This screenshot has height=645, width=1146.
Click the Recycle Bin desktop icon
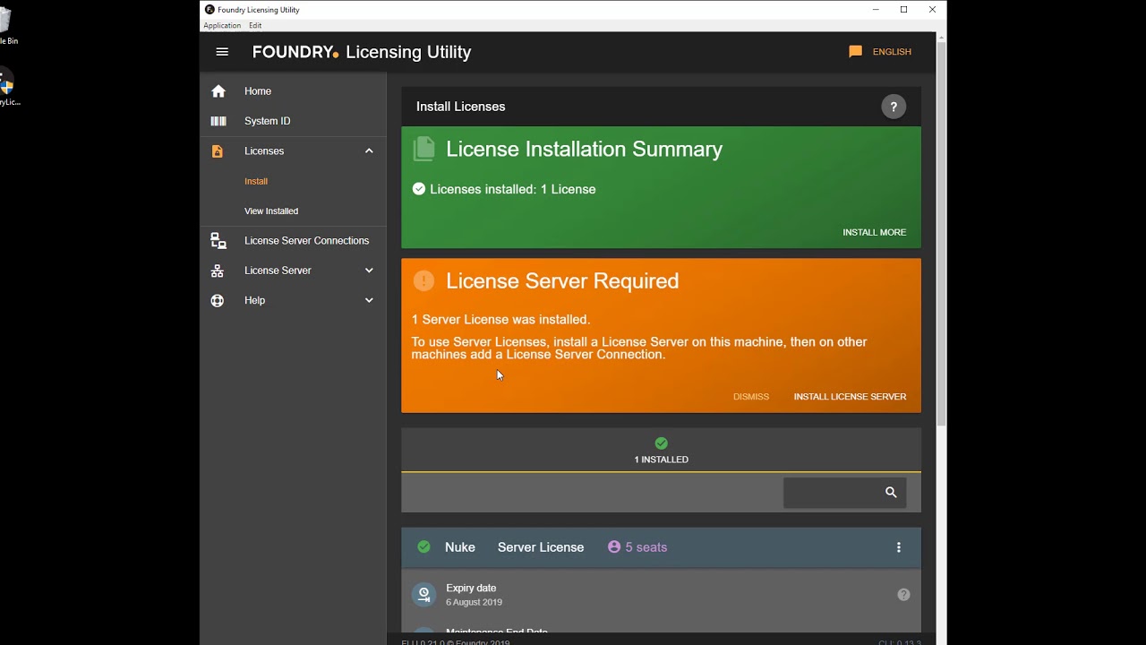coord(7,27)
